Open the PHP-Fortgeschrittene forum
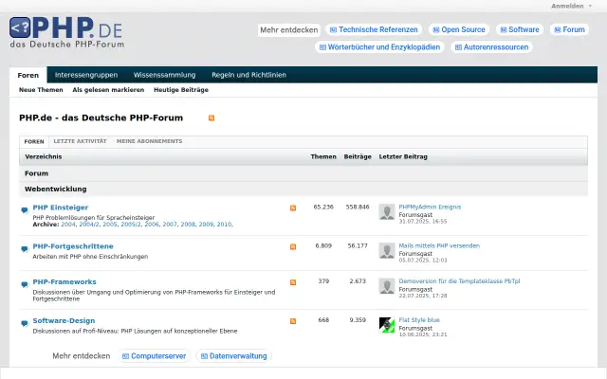Viewport: 607px width, 379px height. [73, 246]
